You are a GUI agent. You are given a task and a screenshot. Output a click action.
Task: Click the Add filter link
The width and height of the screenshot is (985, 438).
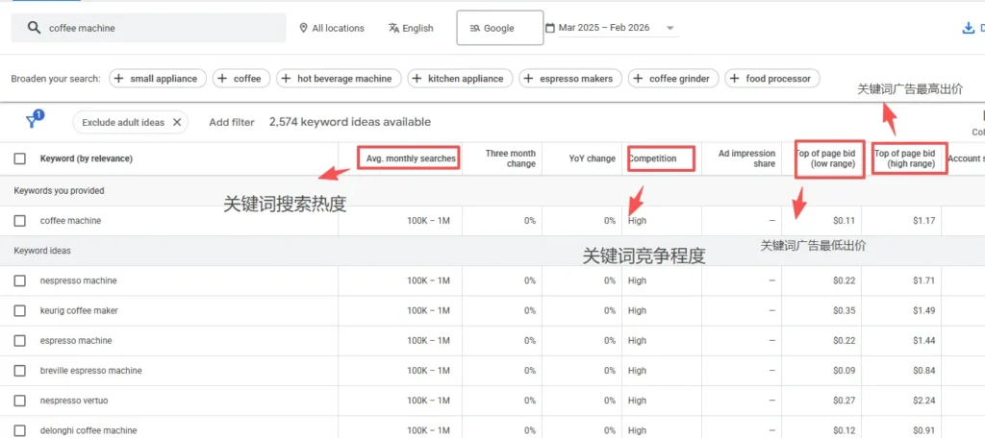coord(232,123)
